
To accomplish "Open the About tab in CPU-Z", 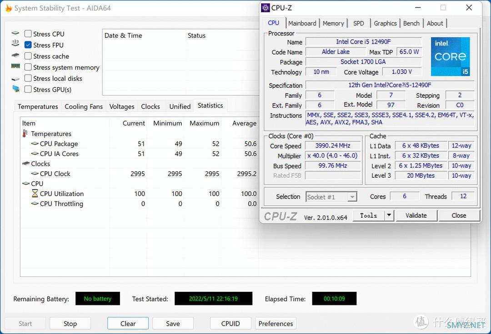I will [435, 23].
